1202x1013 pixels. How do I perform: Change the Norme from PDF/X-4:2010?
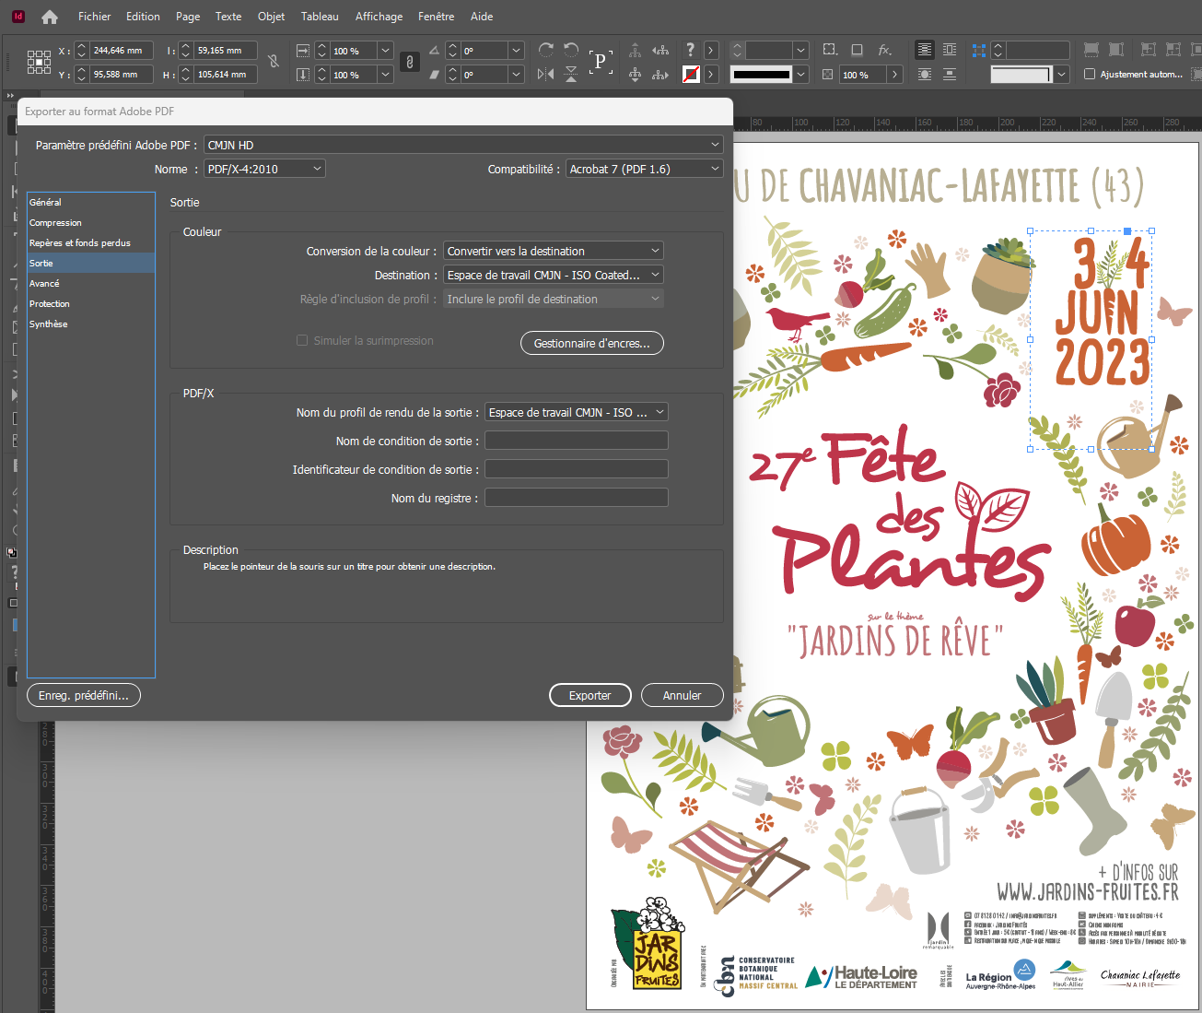coord(263,168)
